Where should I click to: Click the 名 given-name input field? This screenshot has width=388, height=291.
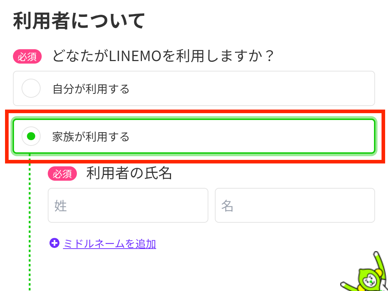point(295,205)
